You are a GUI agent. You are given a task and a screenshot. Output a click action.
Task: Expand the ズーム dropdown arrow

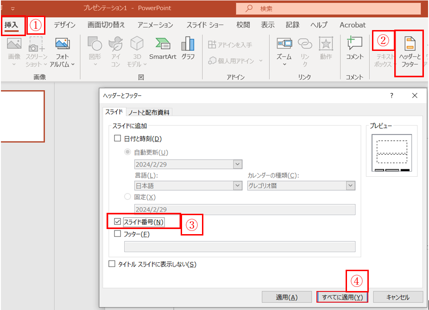[284, 65]
